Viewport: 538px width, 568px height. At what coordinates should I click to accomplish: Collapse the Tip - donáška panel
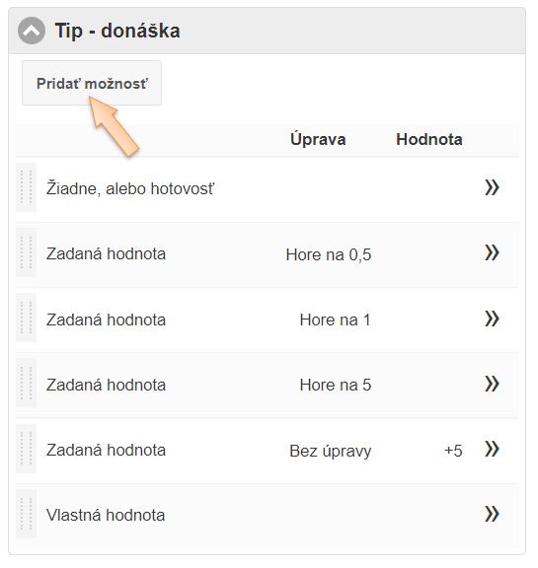tap(32, 31)
